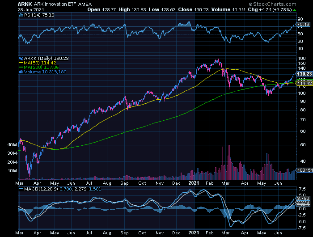Click the Close 130.23 header value

pos(194,9)
